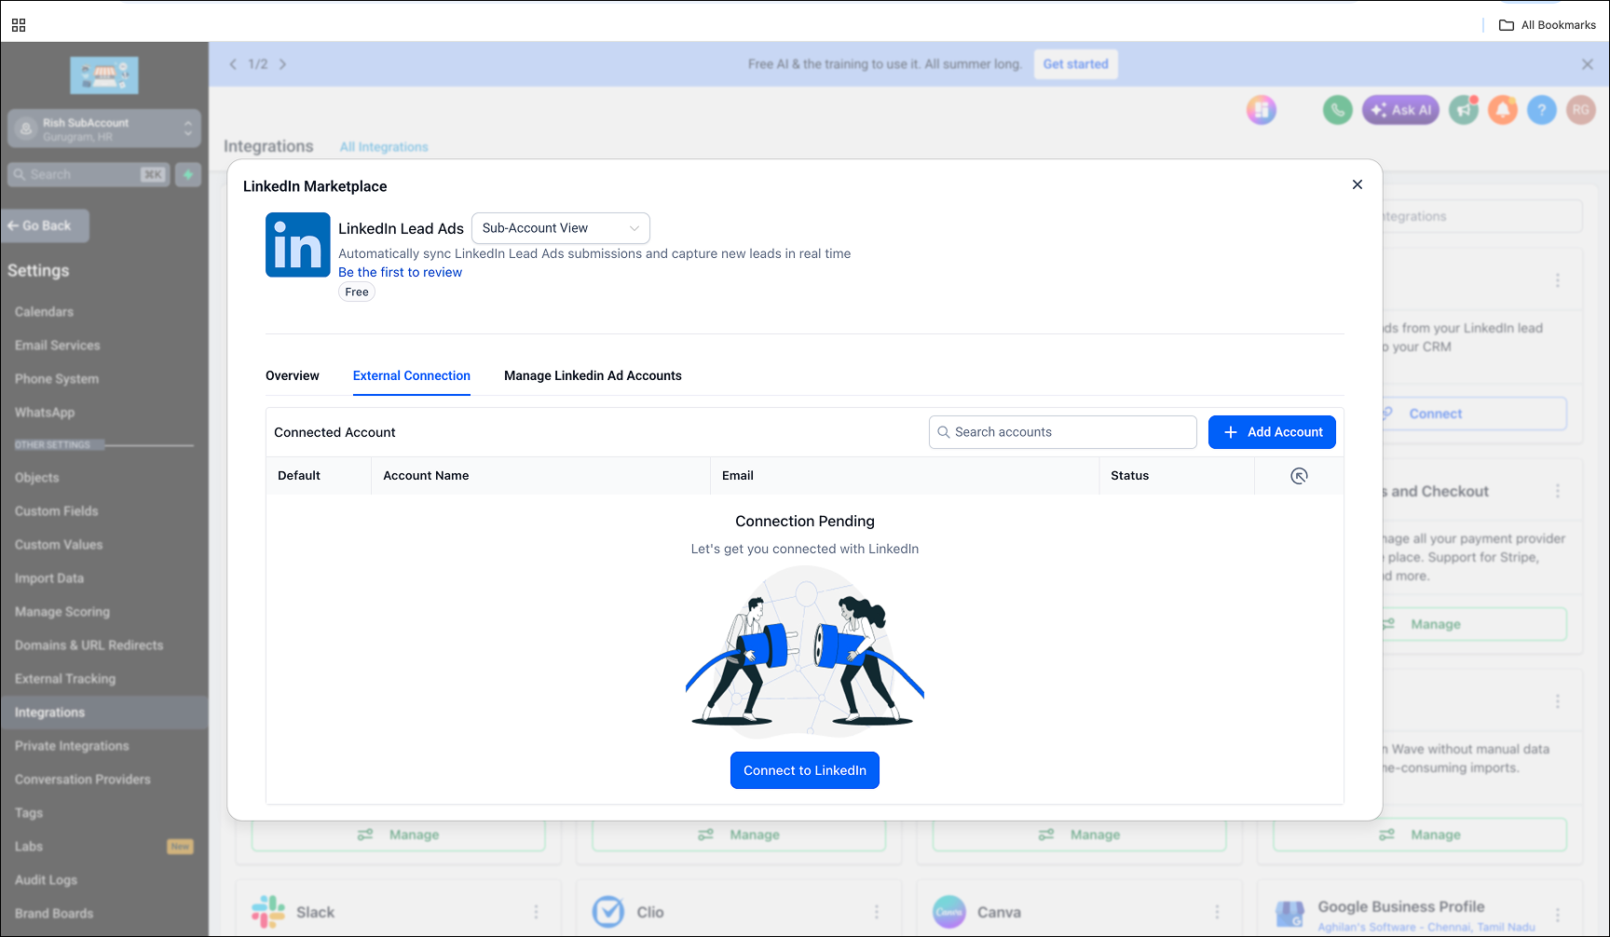Image resolution: width=1610 pixels, height=937 pixels.
Task: Switch to the Overview tab
Action: point(293,375)
